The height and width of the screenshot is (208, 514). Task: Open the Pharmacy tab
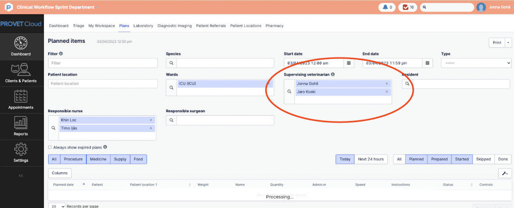(x=275, y=26)
